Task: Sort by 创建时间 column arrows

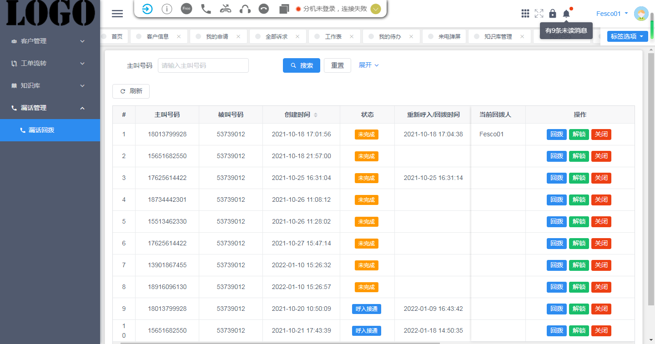Action: (x=316, y=115)
